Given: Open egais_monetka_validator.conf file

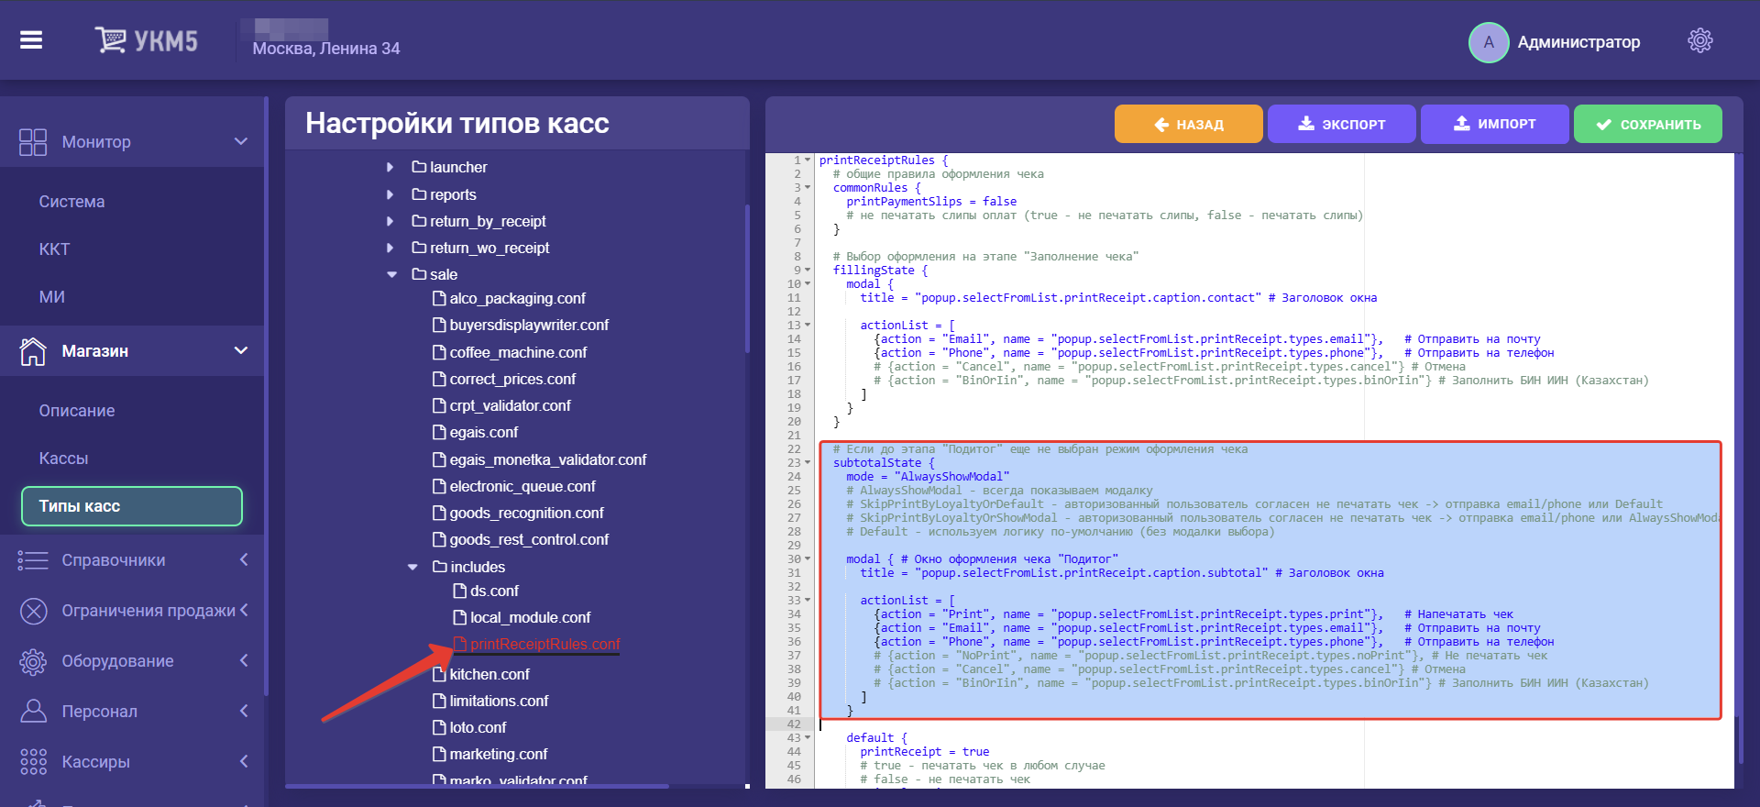Looking at the screenshot, I should click(x=547, y=459).
